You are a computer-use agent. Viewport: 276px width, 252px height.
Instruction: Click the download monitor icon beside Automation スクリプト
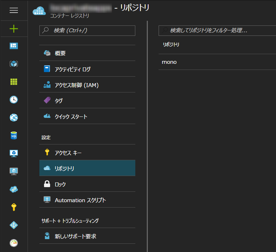point(47,200)
